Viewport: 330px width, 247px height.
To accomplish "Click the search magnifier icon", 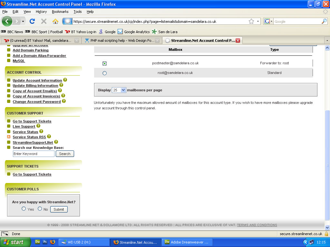I will (324, 21).
